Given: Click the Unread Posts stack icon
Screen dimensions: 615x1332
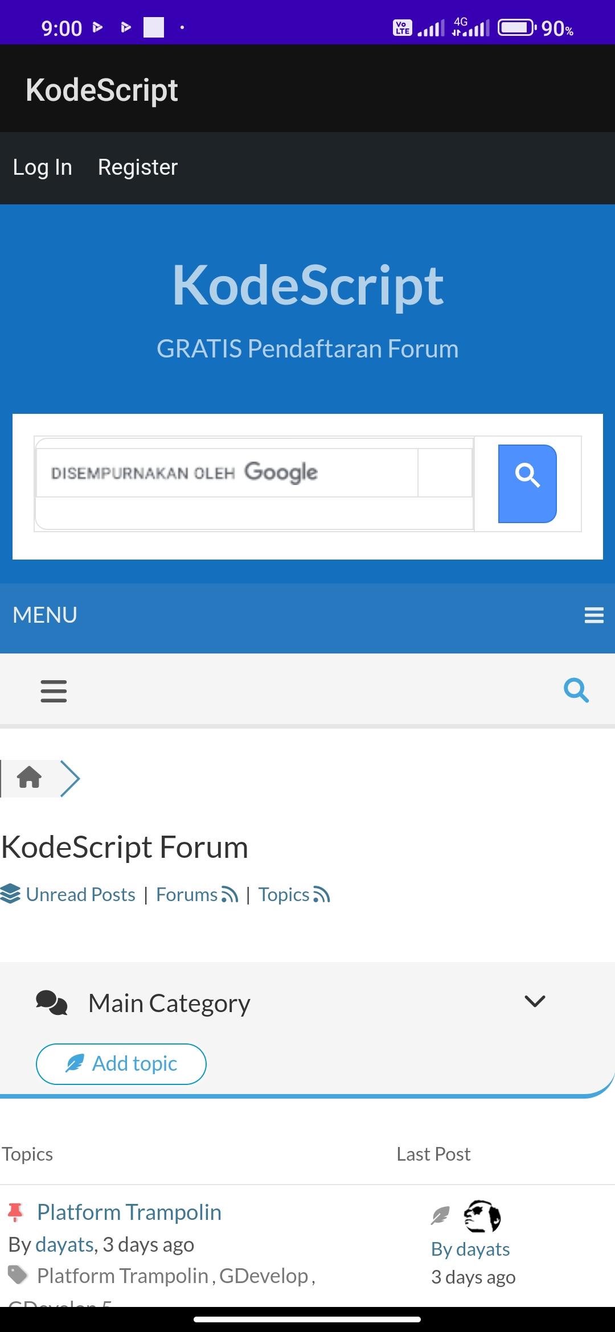Looking at the screenshot, I should click(10, 894).
